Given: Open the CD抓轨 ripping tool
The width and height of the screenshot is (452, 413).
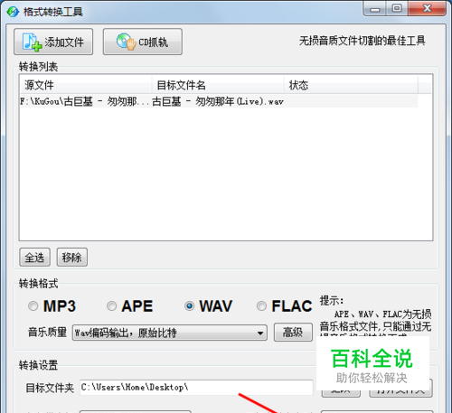Looking at the screenshot, I should point(143,42).
